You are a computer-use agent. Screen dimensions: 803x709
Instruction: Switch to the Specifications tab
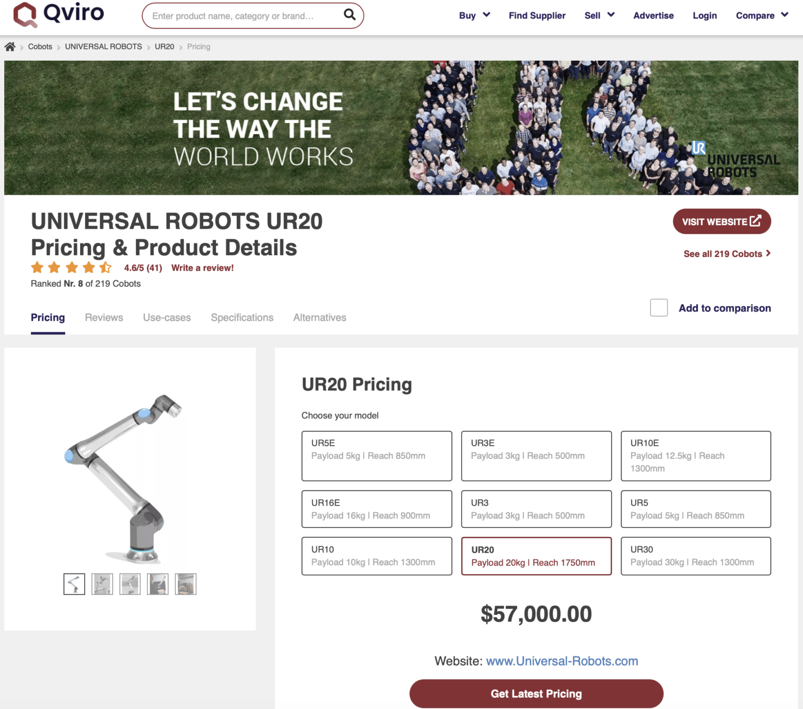tap(242, 318)
